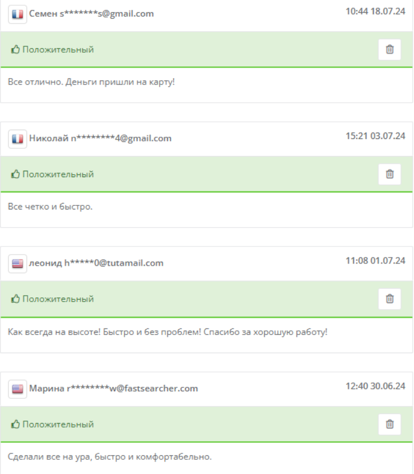Screen dimensions: 414x474
Task: Delete леонид's review with the trash icon
Action: coord(389,299)
